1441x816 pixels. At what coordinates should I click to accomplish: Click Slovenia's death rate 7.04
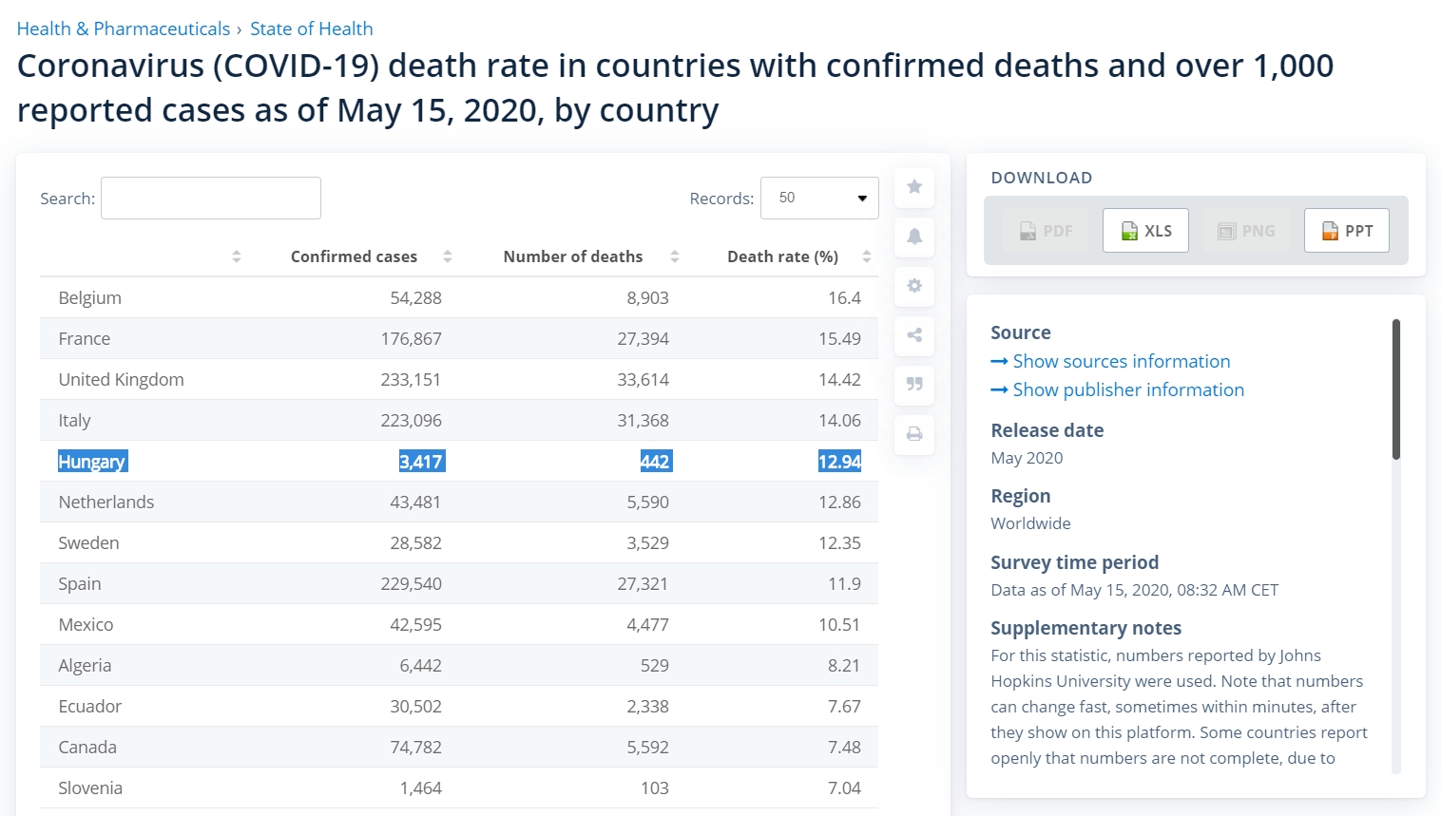coord(844,788)
